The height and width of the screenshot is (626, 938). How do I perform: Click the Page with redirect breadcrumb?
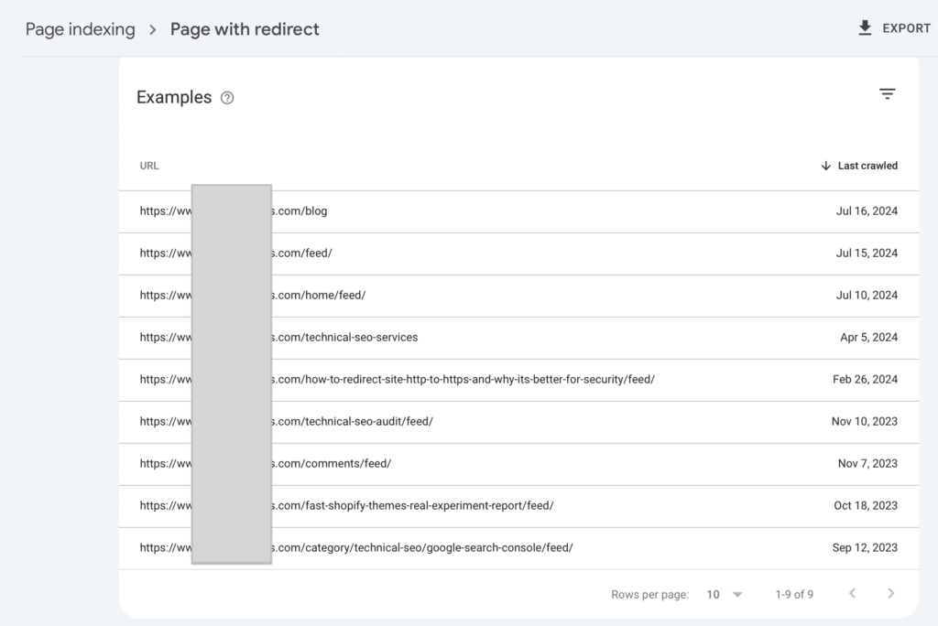click(x=245, y=29)
